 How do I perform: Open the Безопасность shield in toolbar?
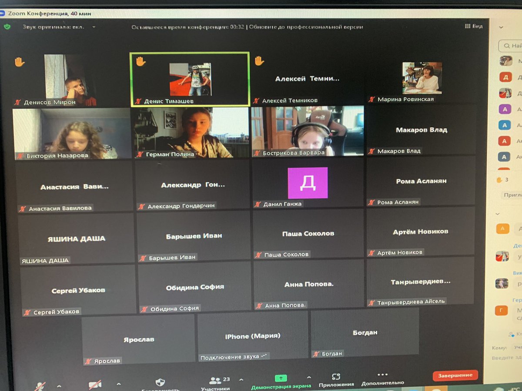pyautogui.click(x=161, y=383)
